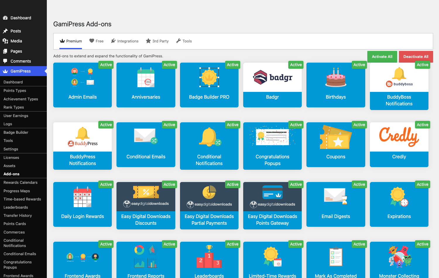439x278 pixels.
Task: Click the Admin Emails add-on icon
Action: point(83,77)
